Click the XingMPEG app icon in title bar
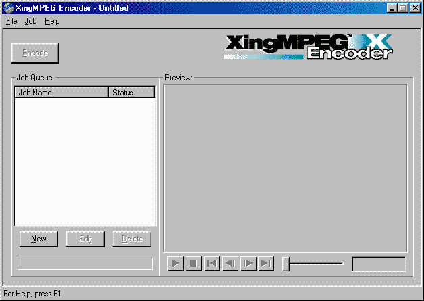424x301 pixels. (x=9, y=8)
